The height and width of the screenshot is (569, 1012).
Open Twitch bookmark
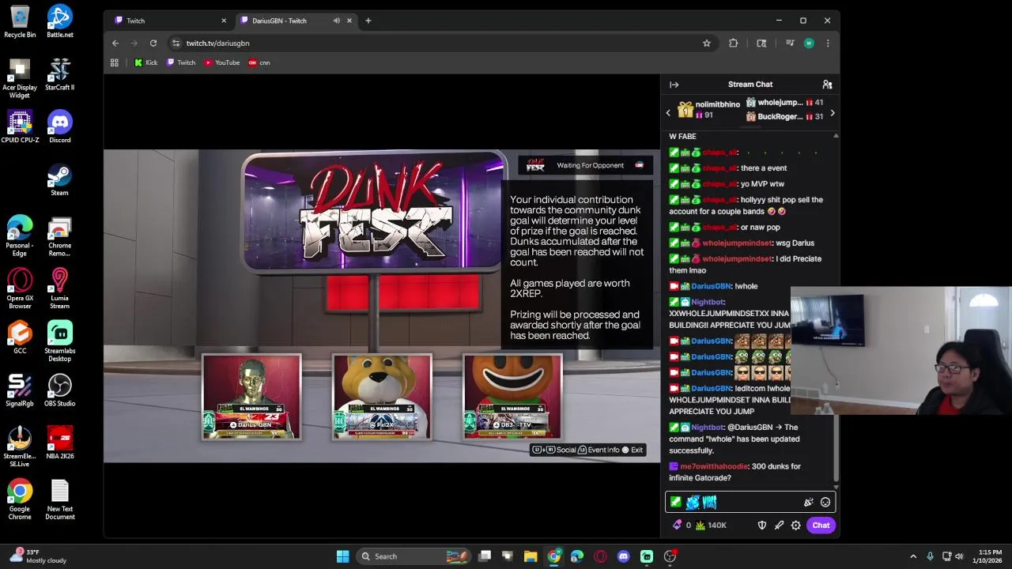pyautogui.click(x=181, y=62)
